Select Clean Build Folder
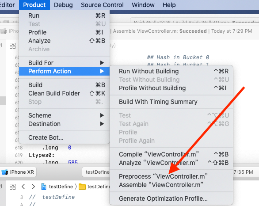The height and width of the screenshot is (206, 259). tap(64, 93)
